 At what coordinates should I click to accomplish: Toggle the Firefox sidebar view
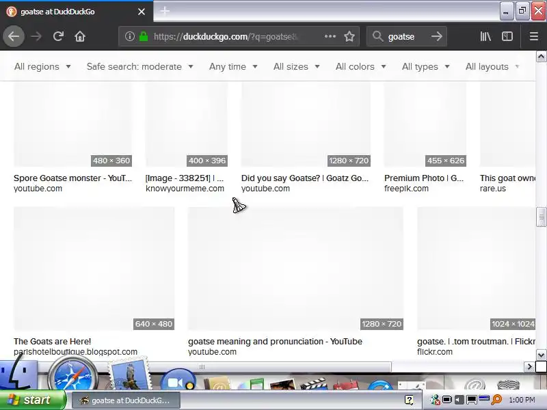[507, 36]
